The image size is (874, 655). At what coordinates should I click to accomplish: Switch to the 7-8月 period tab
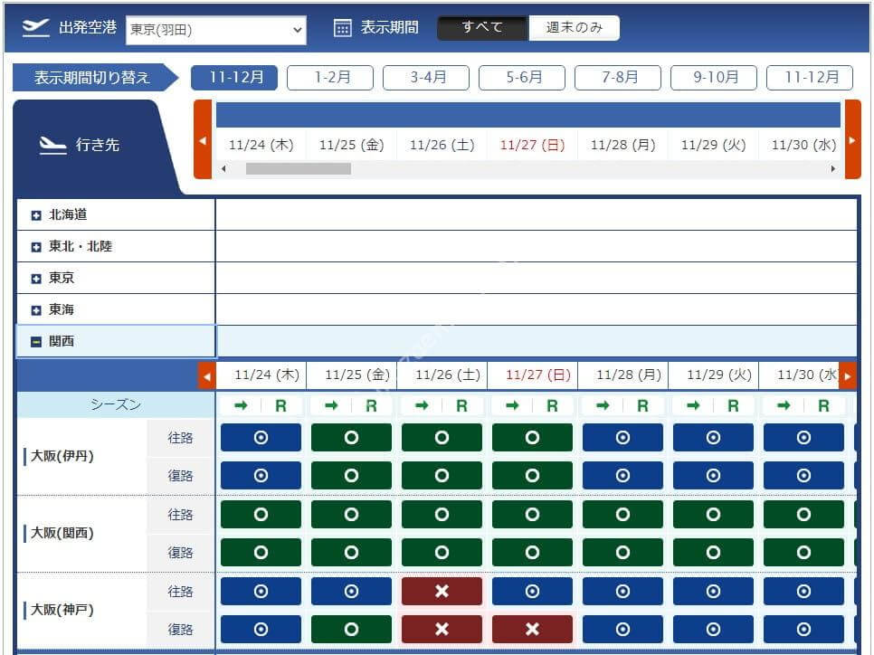pyautogui.click(x=618, y=77)
